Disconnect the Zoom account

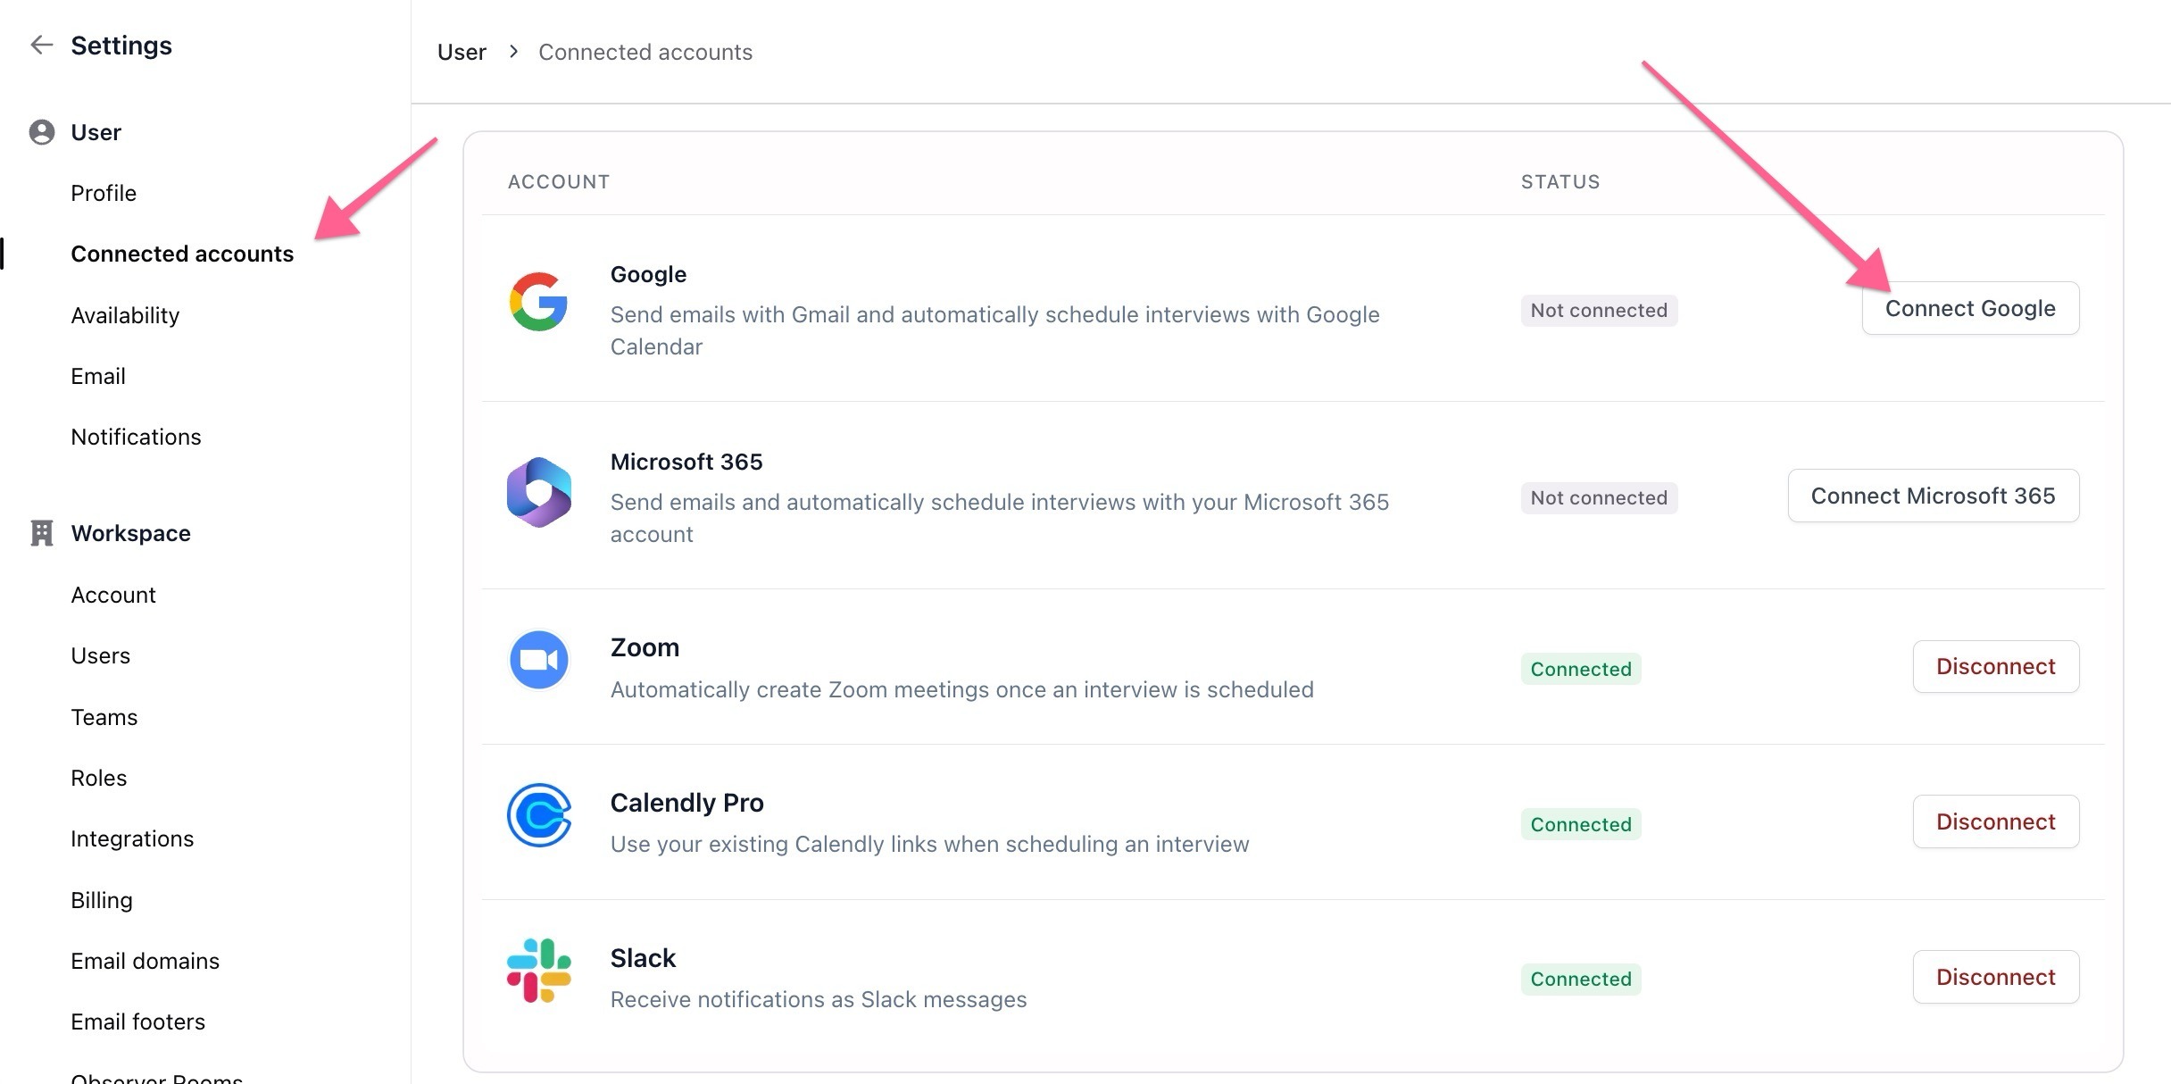click(1995, 667)
